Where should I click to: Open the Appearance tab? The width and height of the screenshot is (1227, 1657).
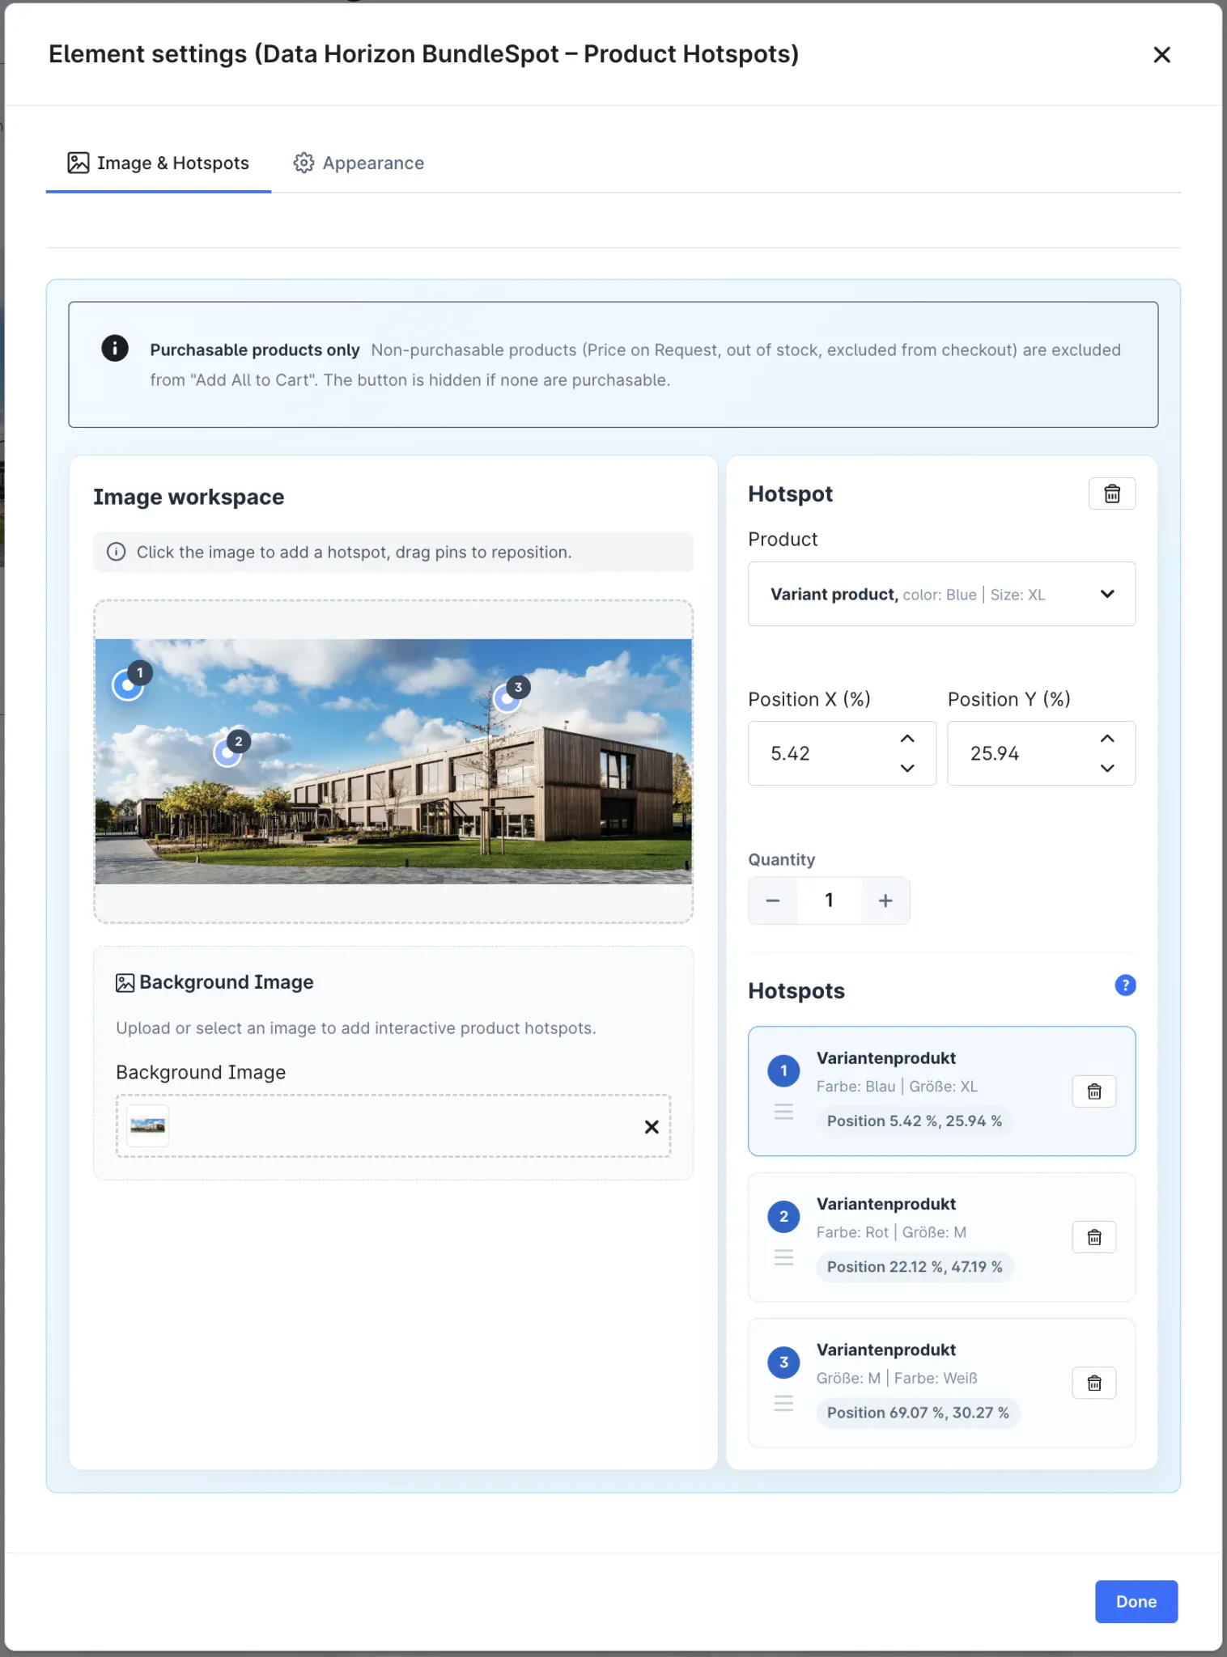coord(359,163)
